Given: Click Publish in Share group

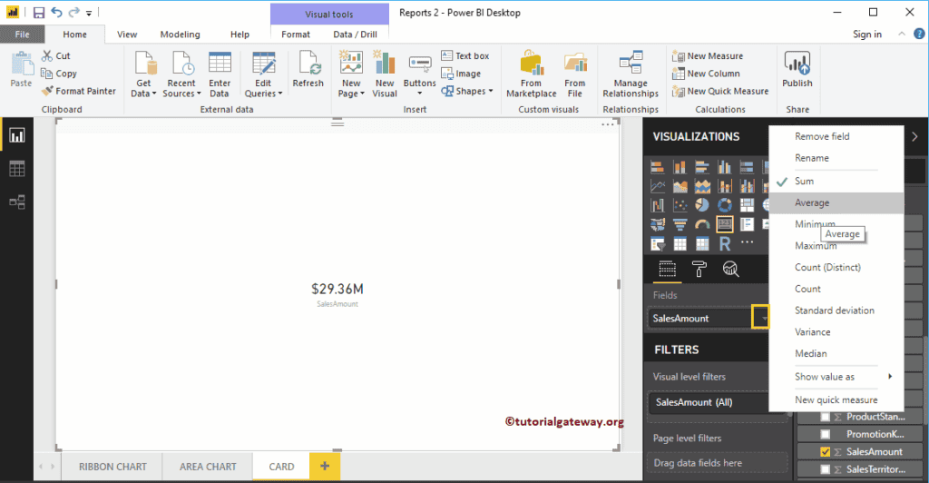Looking at the screenshot, I should [x=797, y=70].
